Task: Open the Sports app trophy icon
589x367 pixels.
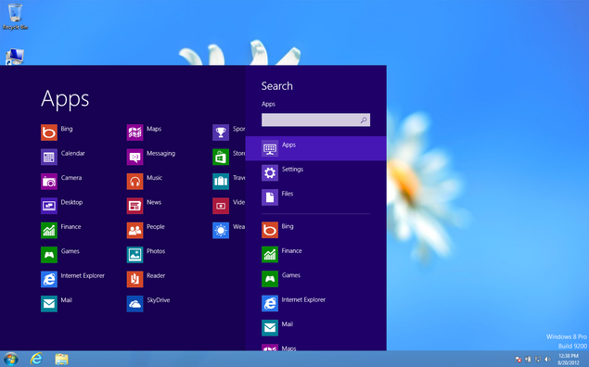Action: click(221, 133)
